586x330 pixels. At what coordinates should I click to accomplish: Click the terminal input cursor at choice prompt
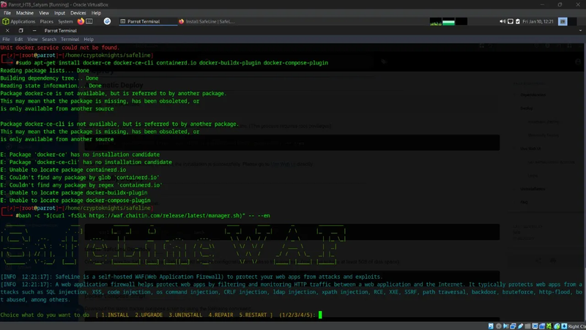(320, 315)
